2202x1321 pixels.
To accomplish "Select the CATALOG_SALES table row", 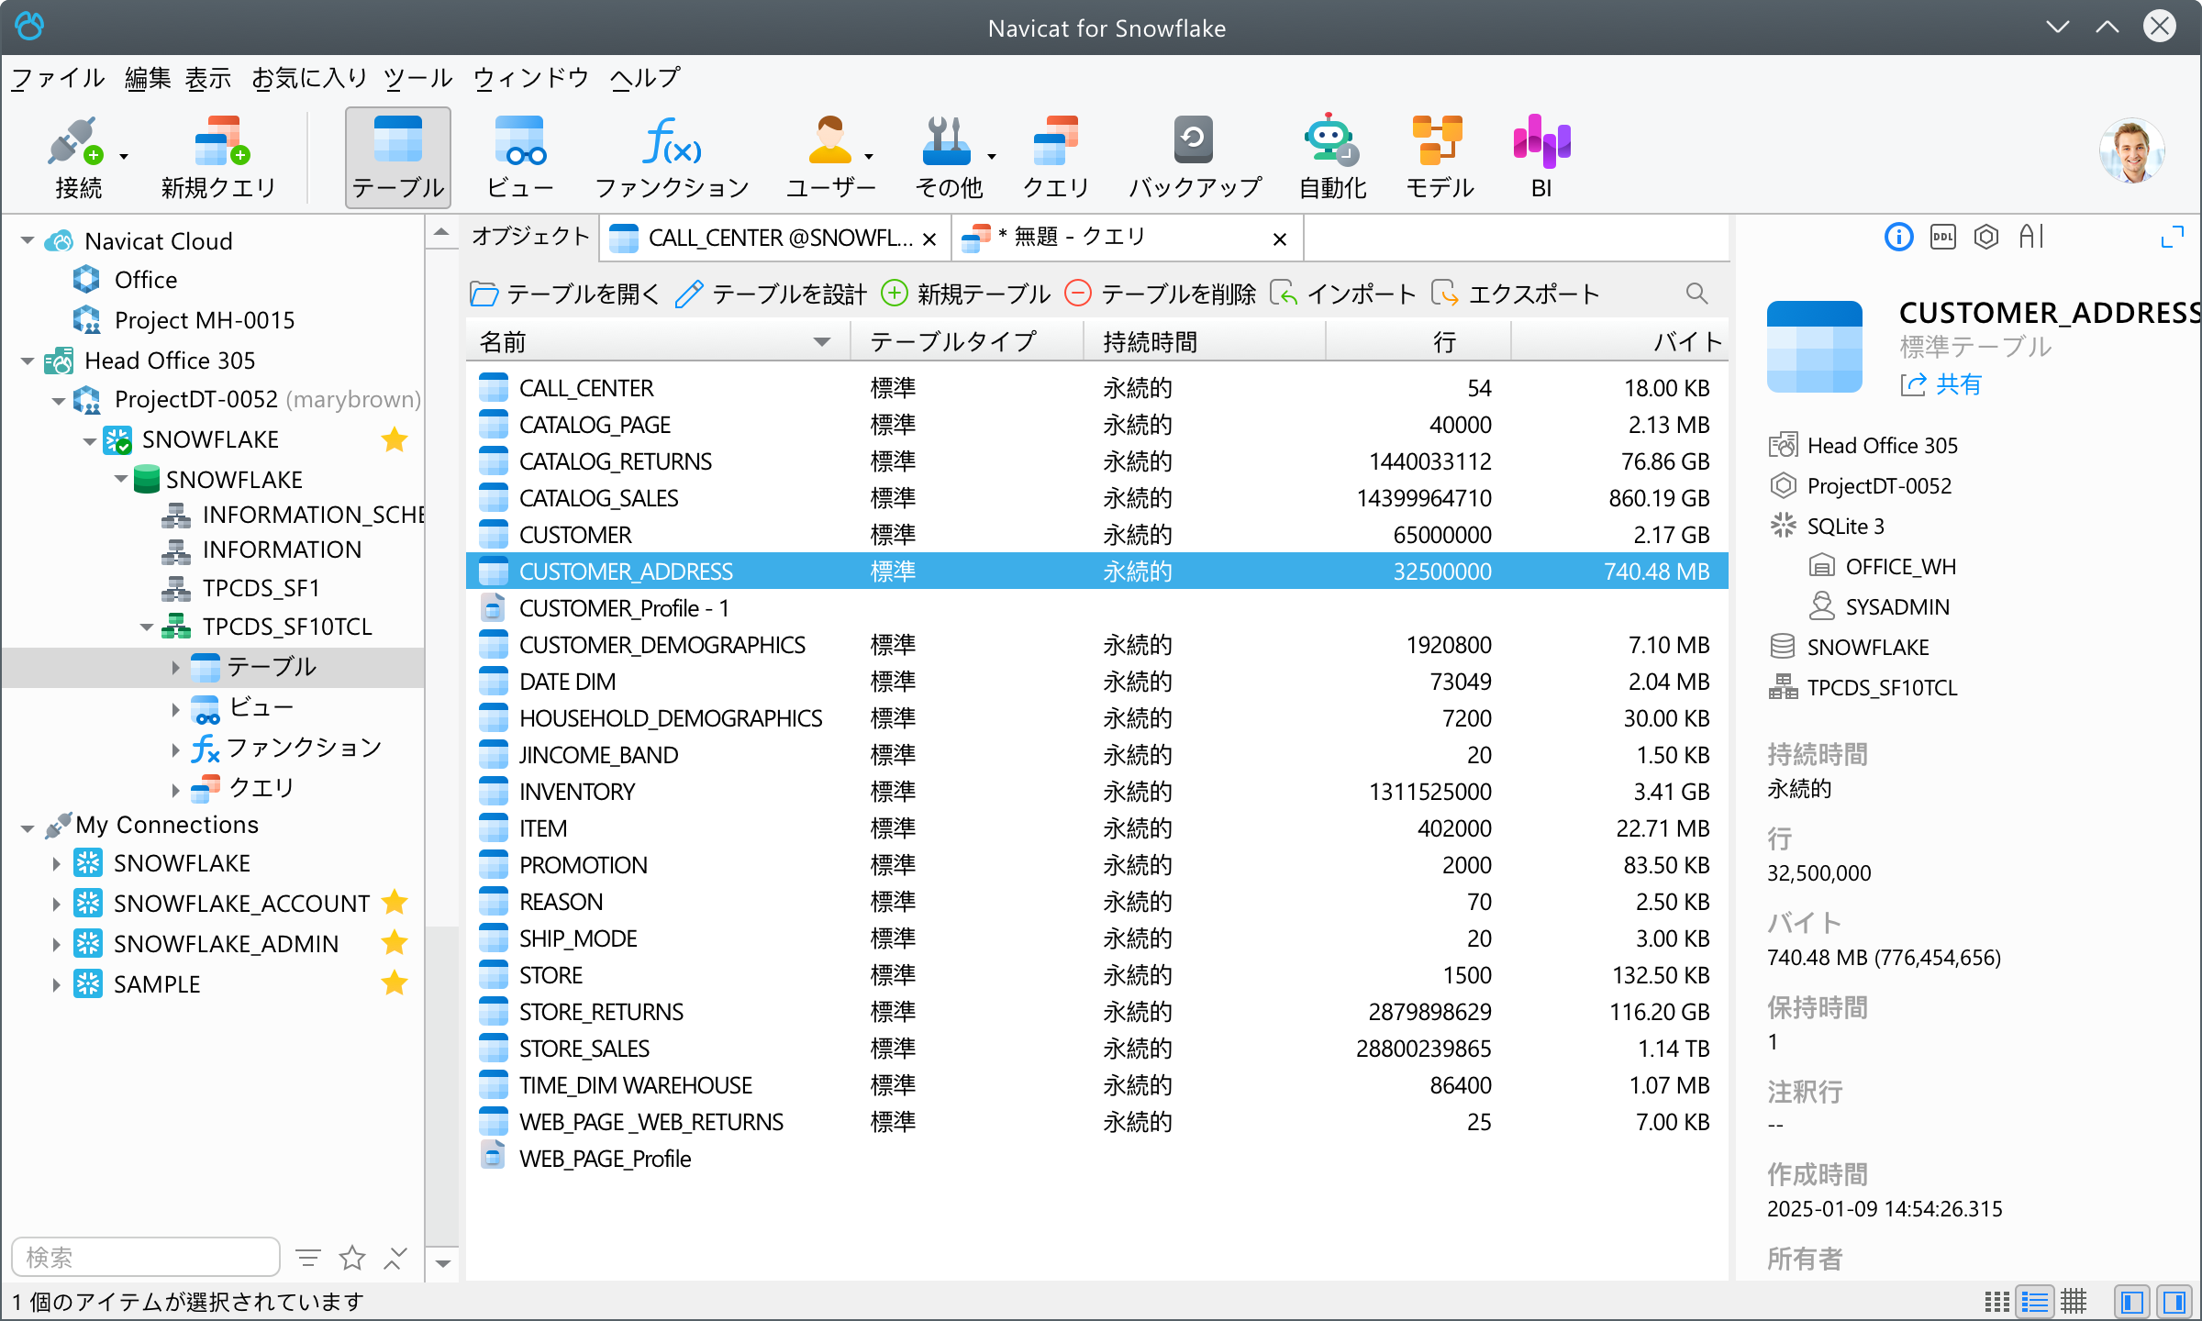I will pyautogui.click(x=1096, y=498).
